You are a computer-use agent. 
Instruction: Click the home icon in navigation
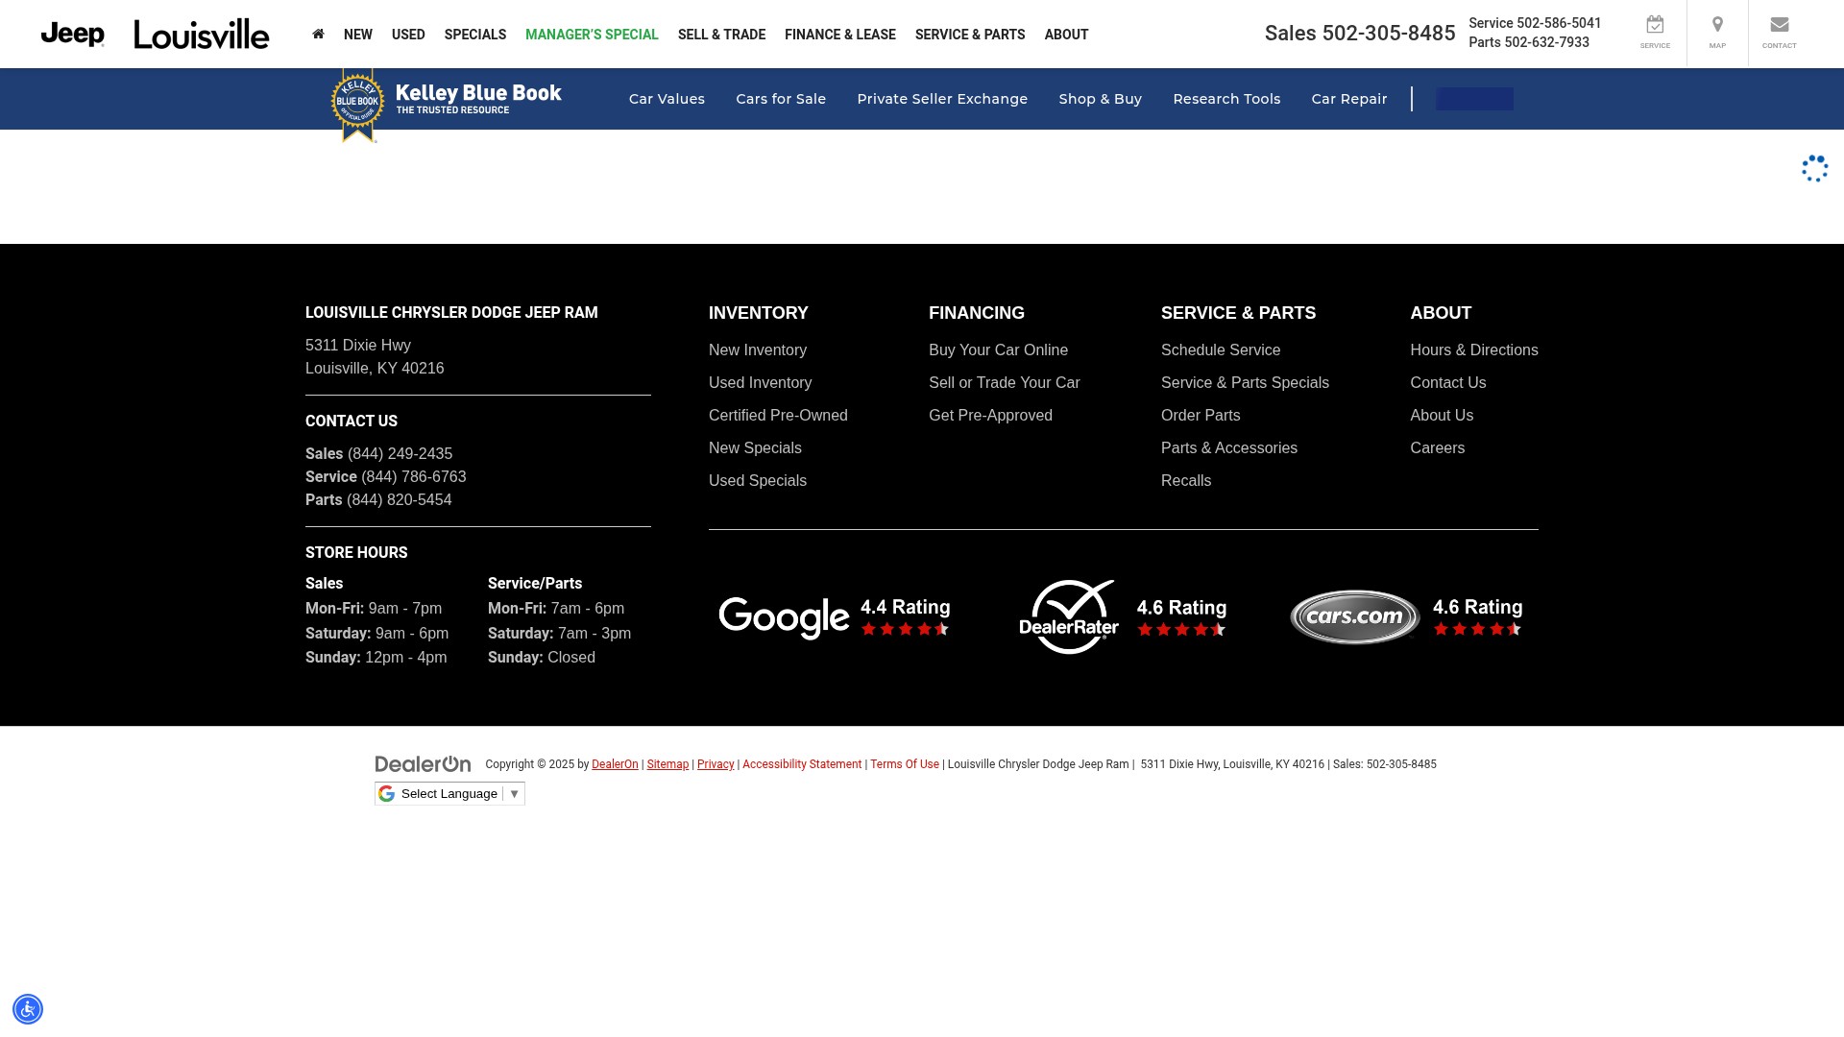[318, 34]
